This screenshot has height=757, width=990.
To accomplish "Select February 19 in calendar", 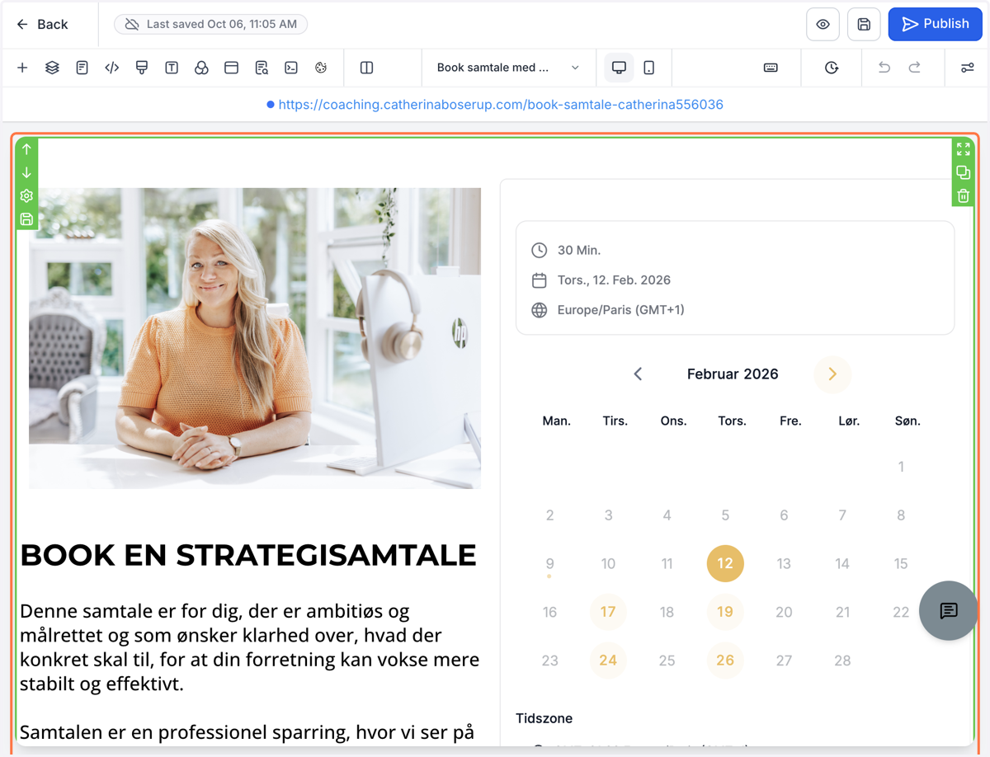I will point(725,612).
